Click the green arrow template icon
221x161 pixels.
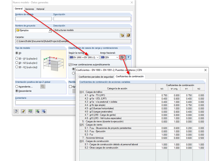37,111
